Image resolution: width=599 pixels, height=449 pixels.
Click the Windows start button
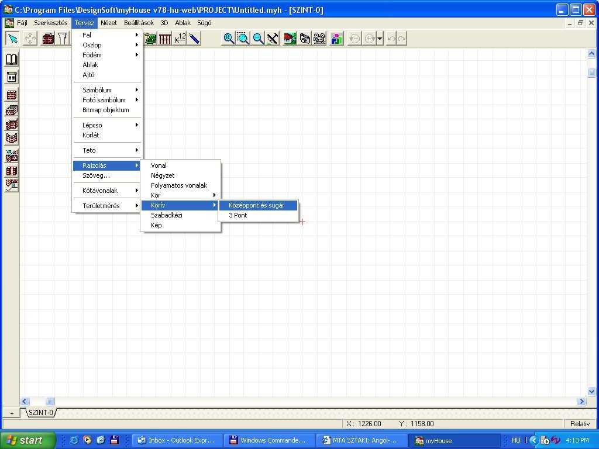click(27, 440)
